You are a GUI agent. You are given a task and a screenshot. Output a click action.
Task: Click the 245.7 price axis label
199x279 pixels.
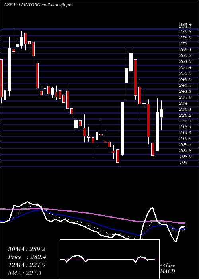coord(186,85)
